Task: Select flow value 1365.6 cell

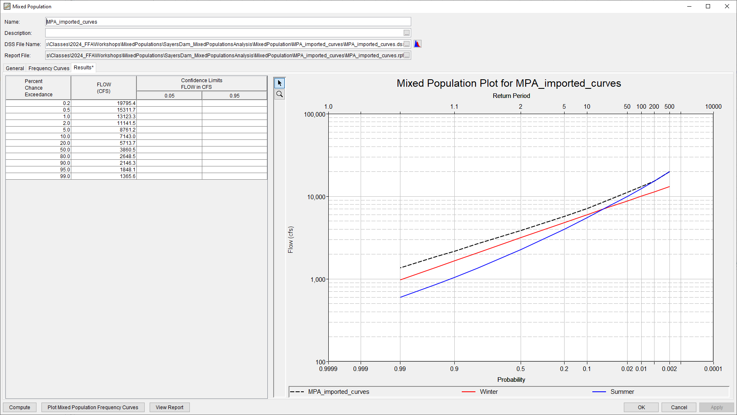Action: click(104, 176)
